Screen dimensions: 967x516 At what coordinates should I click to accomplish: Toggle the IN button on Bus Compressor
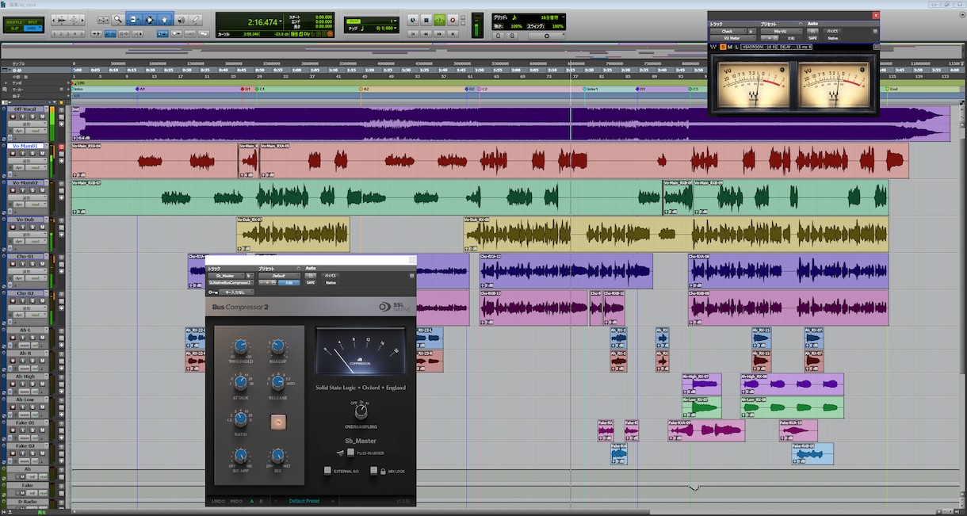(x=277, y=422)
